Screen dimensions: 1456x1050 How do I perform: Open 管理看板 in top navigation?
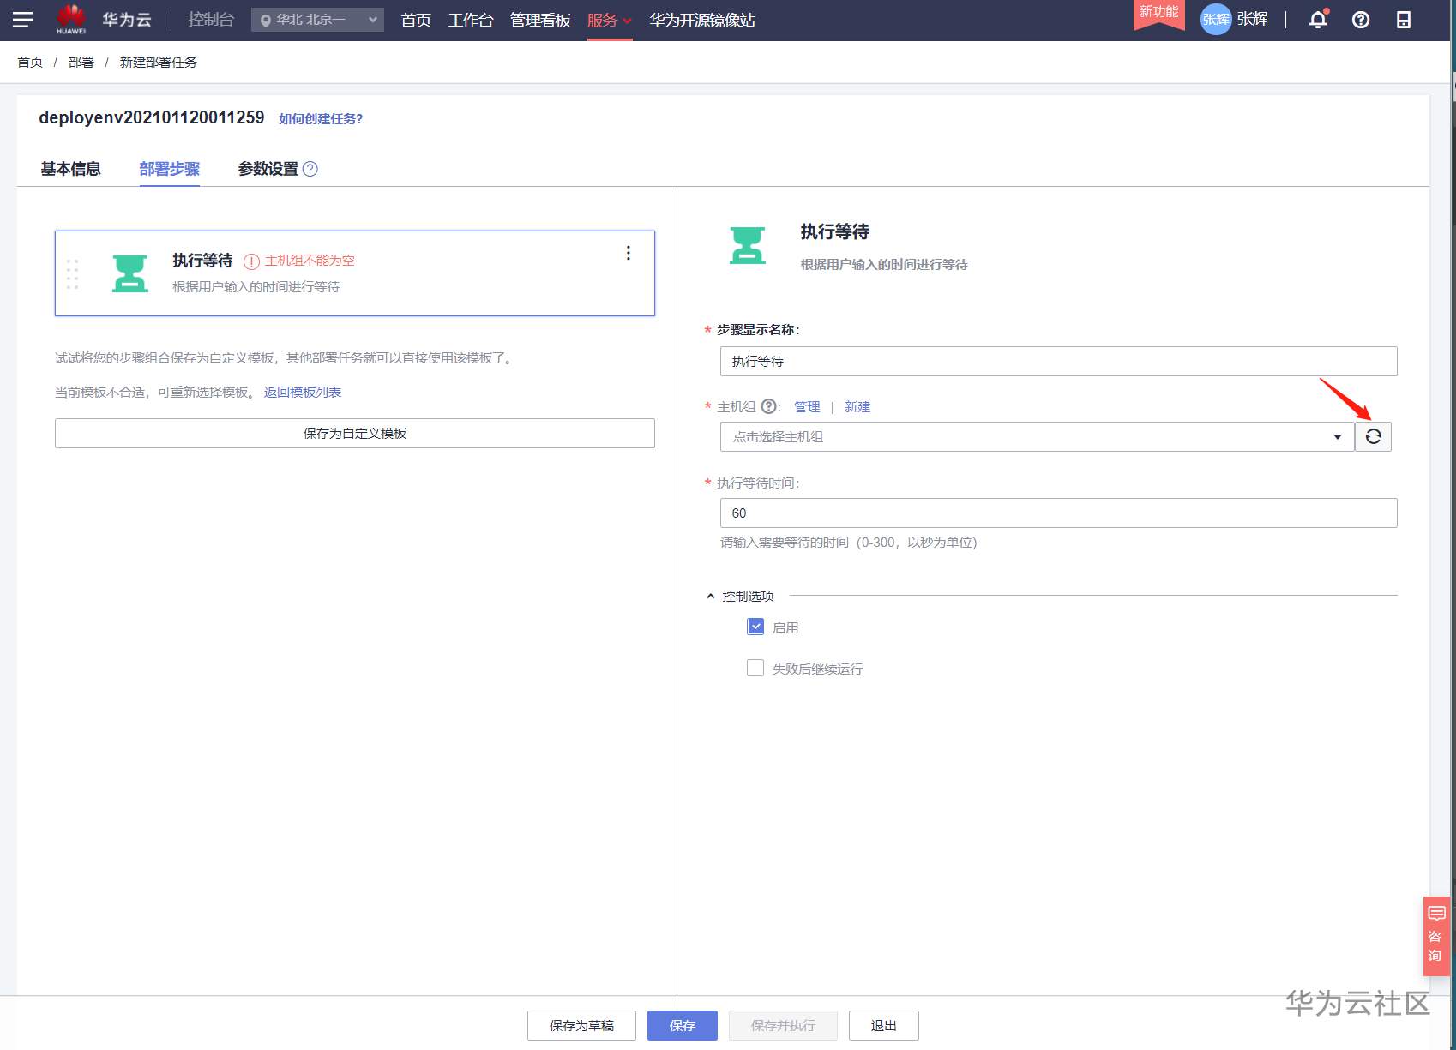(540, 20)
